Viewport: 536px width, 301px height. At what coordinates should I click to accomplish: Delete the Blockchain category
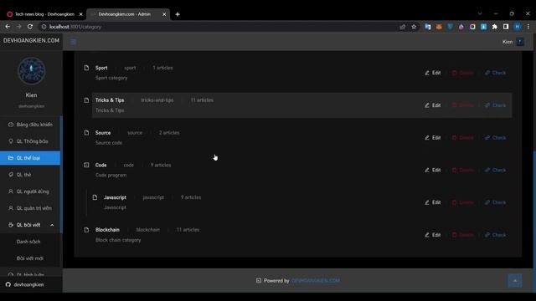pyautogui.click(x=463, y=235)
